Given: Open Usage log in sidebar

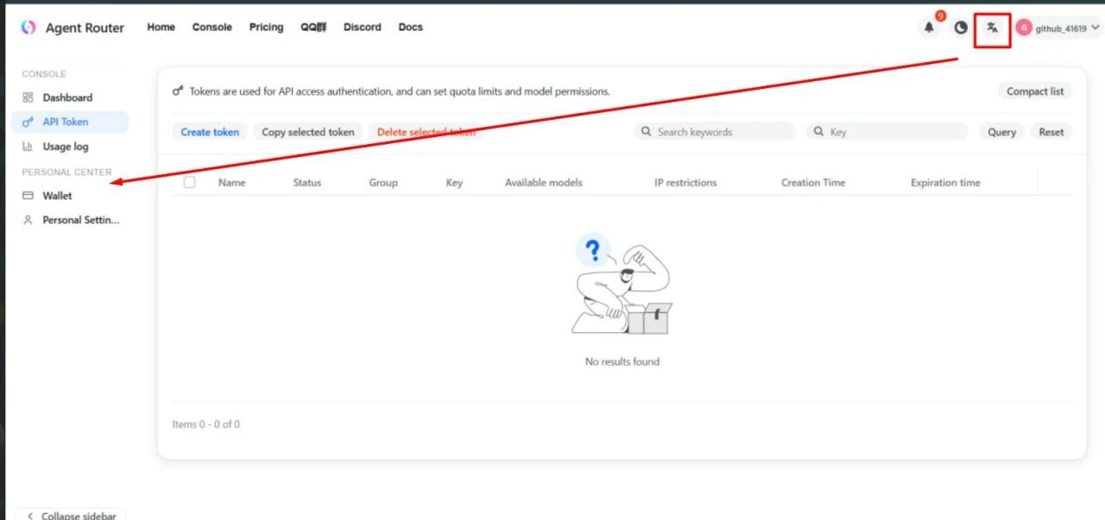Looking at the screenshot, I should coord(73,147).
